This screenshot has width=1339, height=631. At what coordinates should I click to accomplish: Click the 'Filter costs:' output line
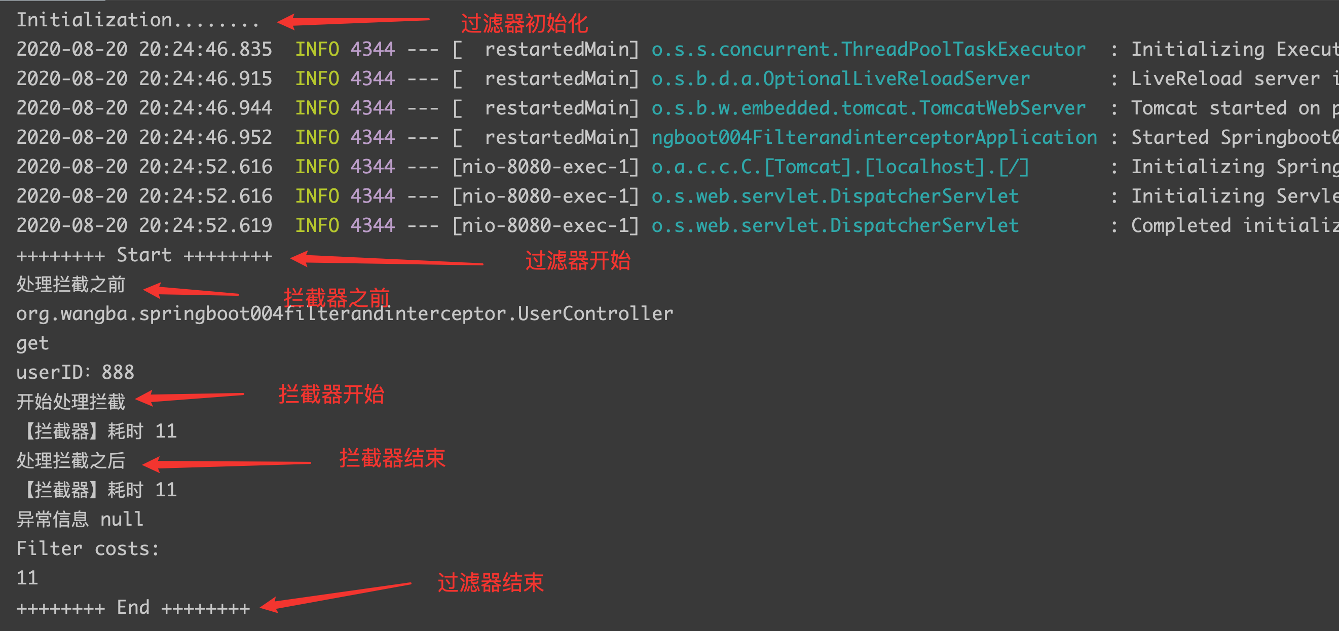(x=88, y=548)
